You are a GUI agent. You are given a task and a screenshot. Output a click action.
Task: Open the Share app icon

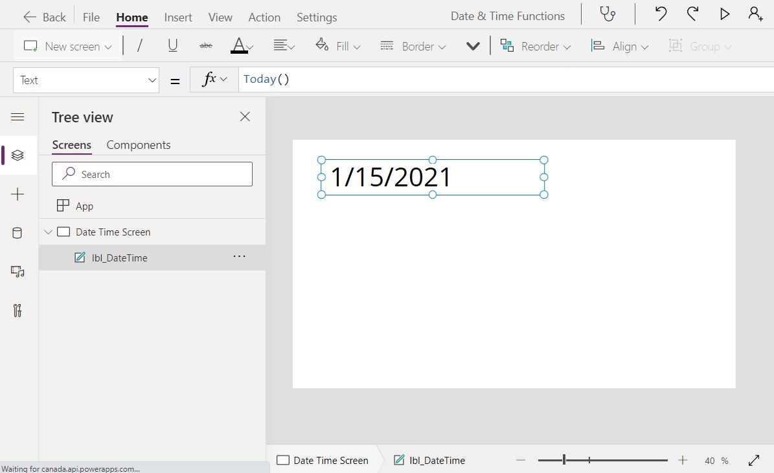757,14
